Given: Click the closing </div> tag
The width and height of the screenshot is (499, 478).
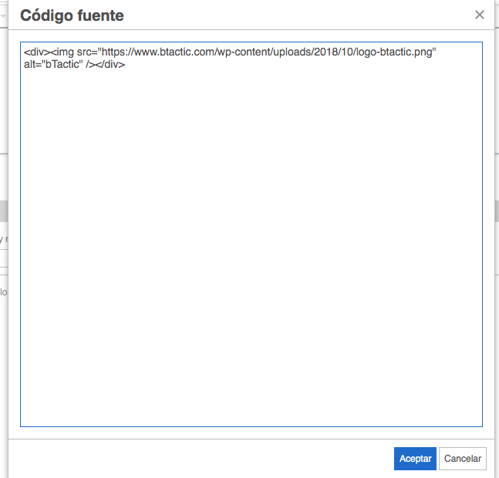Looking at the screenshot, I should click(110, 64).
